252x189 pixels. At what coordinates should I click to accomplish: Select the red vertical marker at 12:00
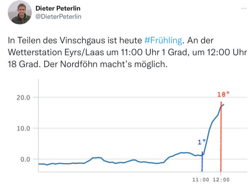point(221,137)
